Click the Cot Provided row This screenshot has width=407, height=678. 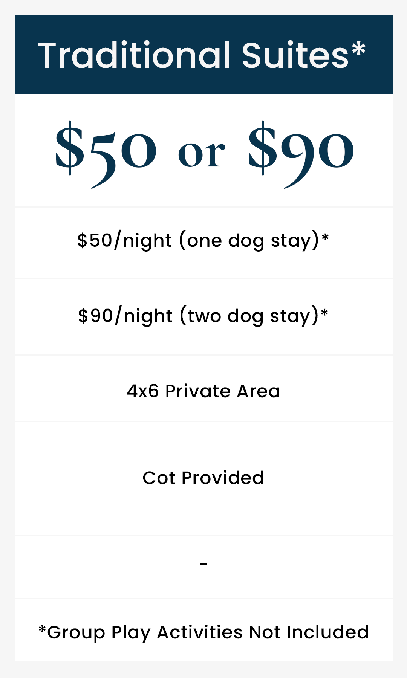point(203,478)
